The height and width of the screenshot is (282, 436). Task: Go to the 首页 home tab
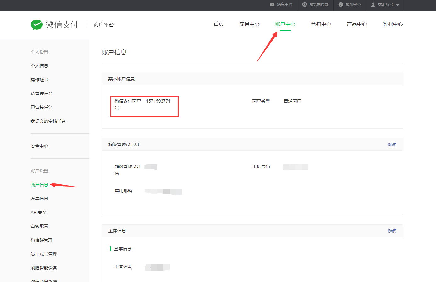pos(218,24)
